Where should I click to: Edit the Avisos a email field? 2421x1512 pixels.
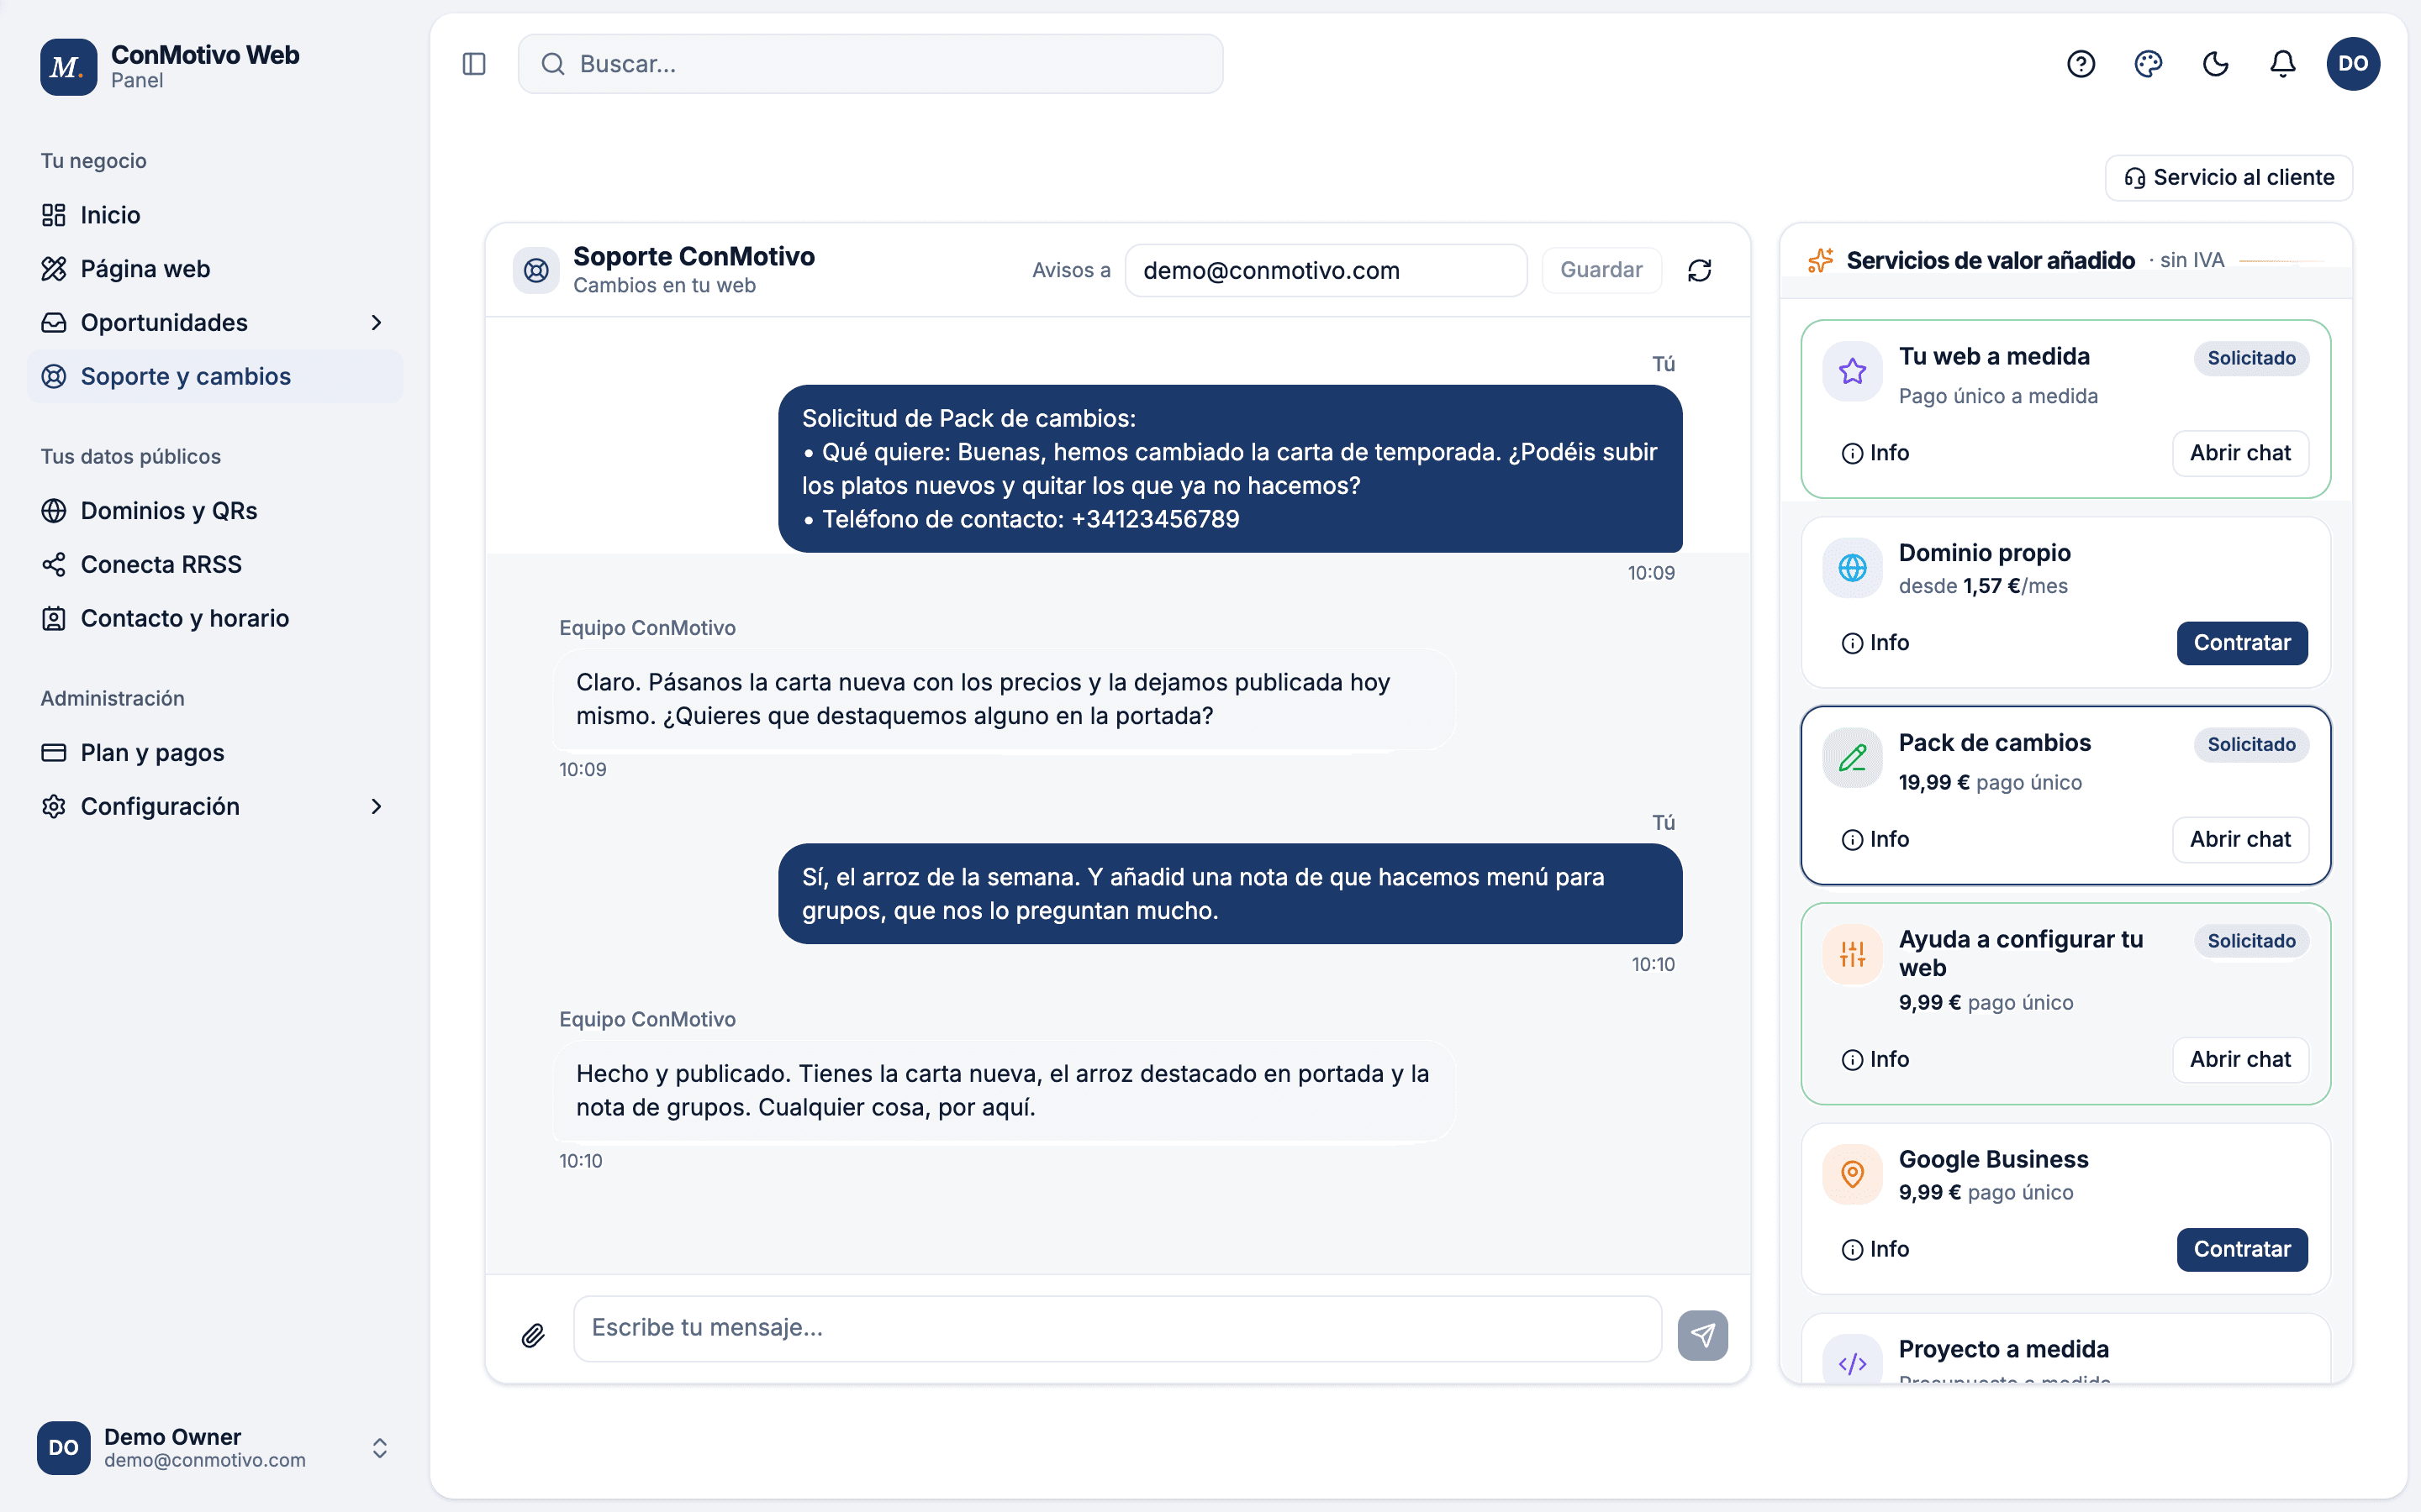[1326, 270]
